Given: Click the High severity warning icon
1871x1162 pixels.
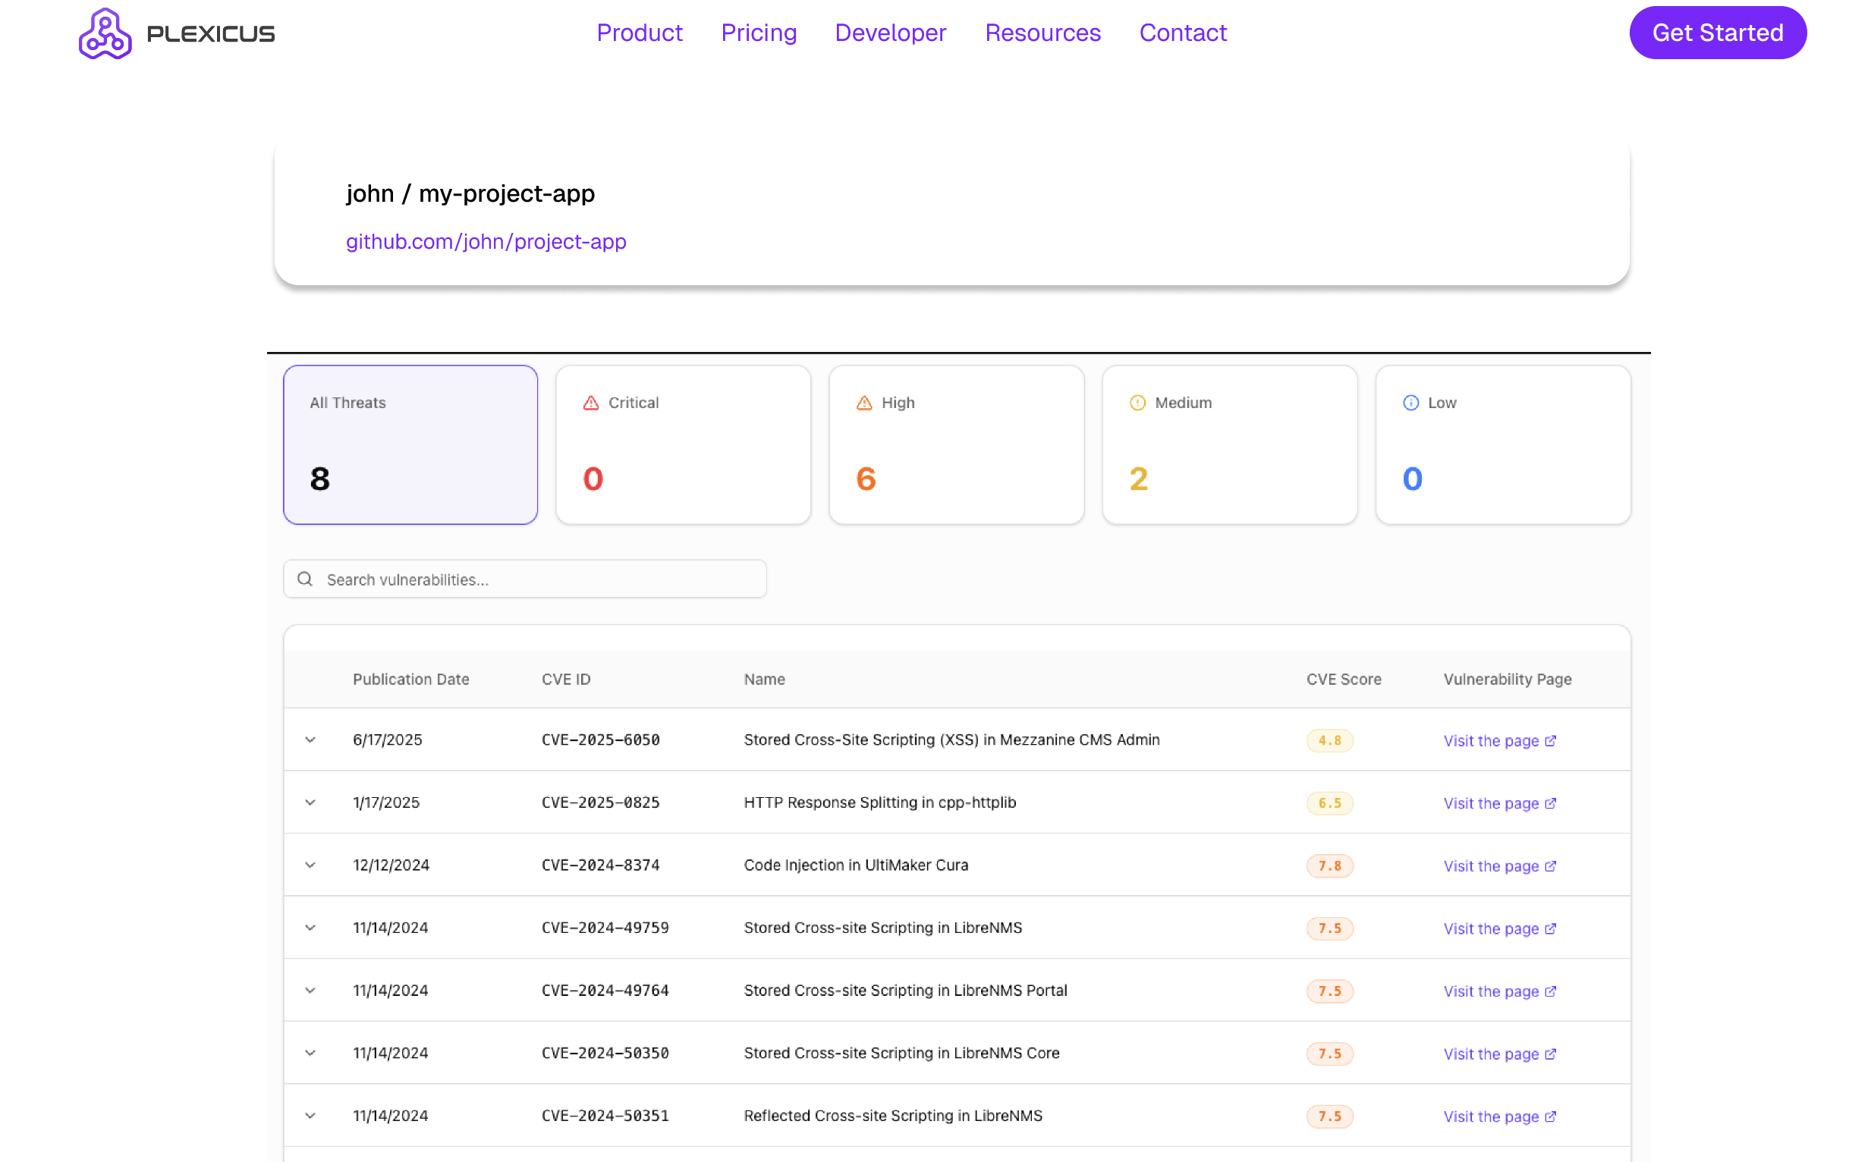Looking at the screenshot, I should pyautogui.click(x=864, y=403).
